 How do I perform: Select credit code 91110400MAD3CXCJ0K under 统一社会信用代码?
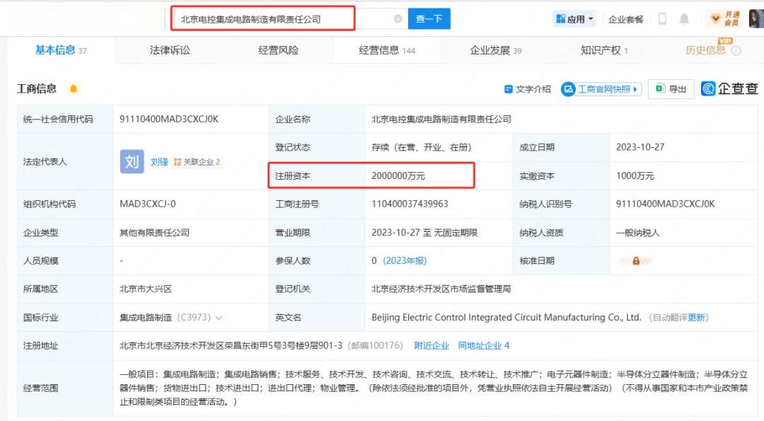(x=169, y=119)
